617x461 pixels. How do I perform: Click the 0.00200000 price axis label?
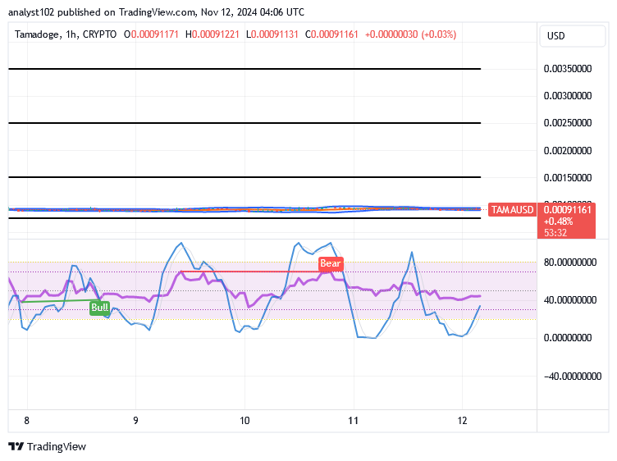pos(568,151)
